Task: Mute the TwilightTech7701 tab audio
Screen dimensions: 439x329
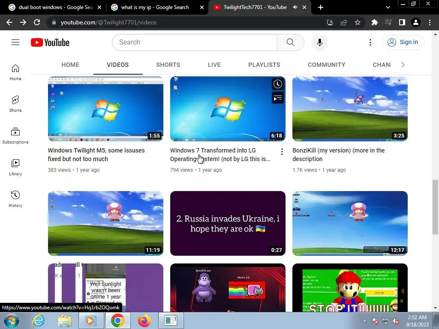Action: [295, 7]
